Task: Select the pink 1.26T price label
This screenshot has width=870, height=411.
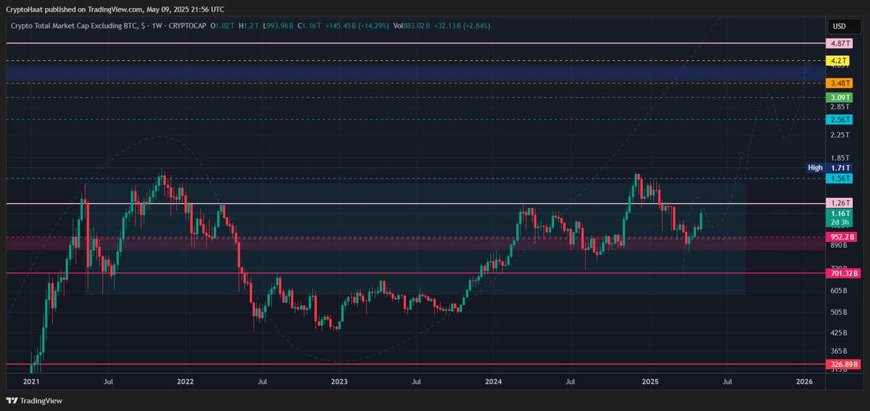Action: pos(840,204)
